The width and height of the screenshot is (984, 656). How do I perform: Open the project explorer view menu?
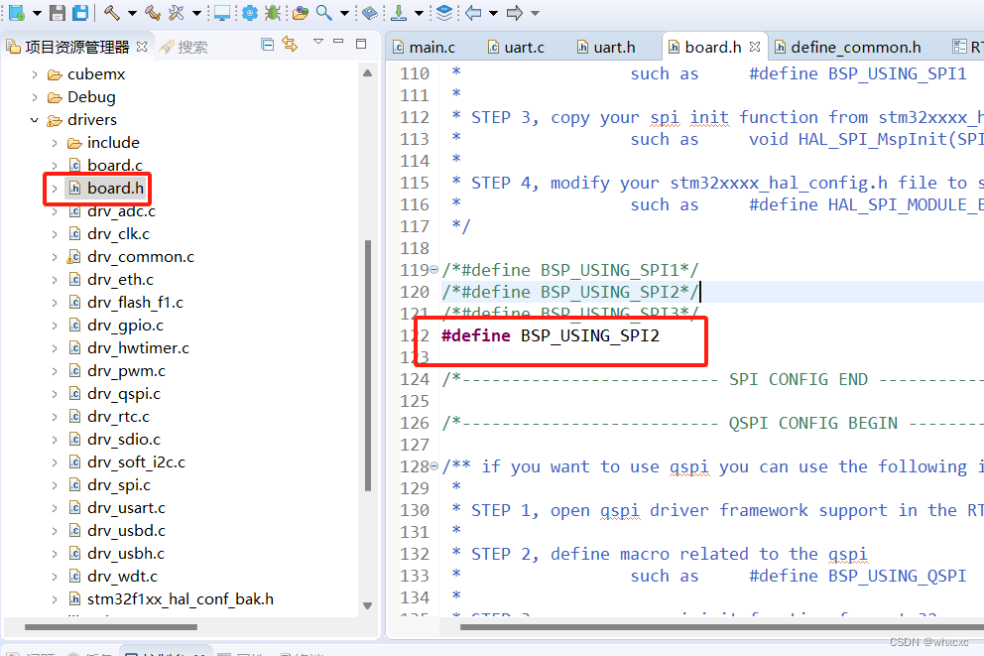[x=318, y=45]
